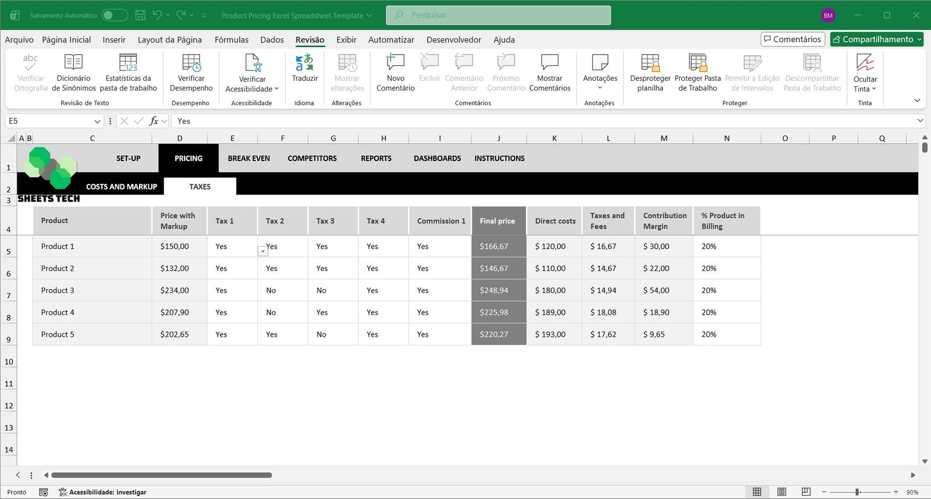Open the Dados ribbon tab

coord(272,40)
